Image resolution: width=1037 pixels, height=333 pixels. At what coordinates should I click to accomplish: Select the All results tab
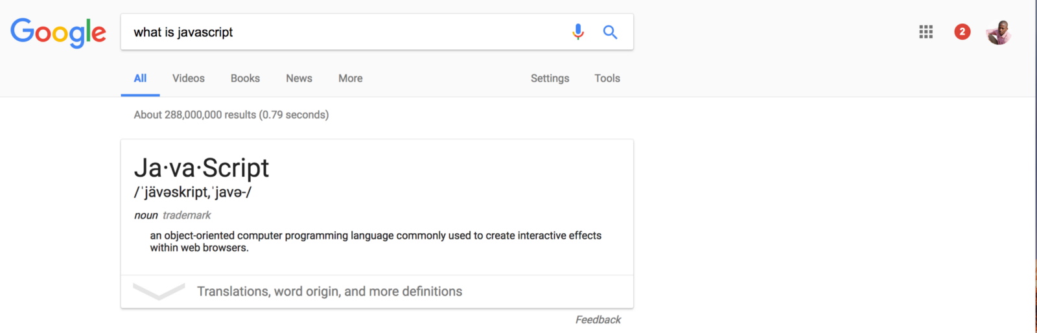pyautogui.click(x=140, y=78)
